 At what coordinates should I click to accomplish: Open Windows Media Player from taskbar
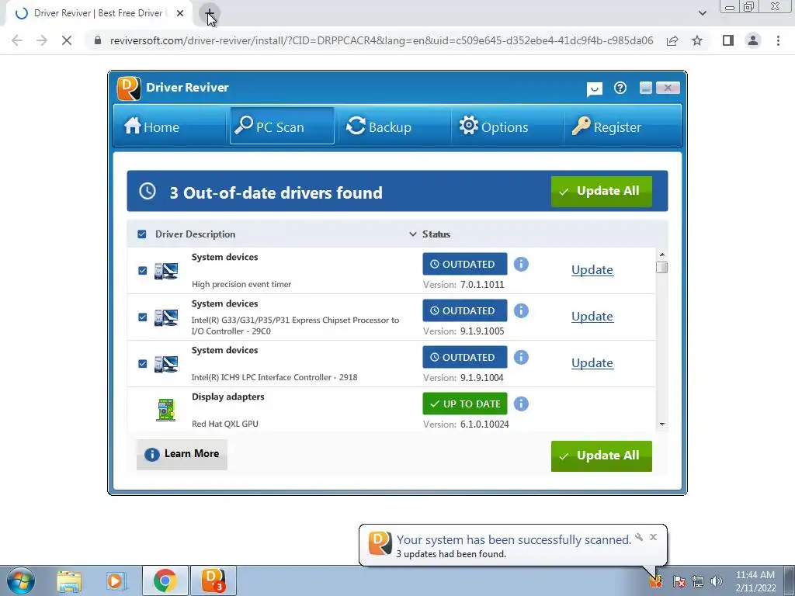(116, 581)
